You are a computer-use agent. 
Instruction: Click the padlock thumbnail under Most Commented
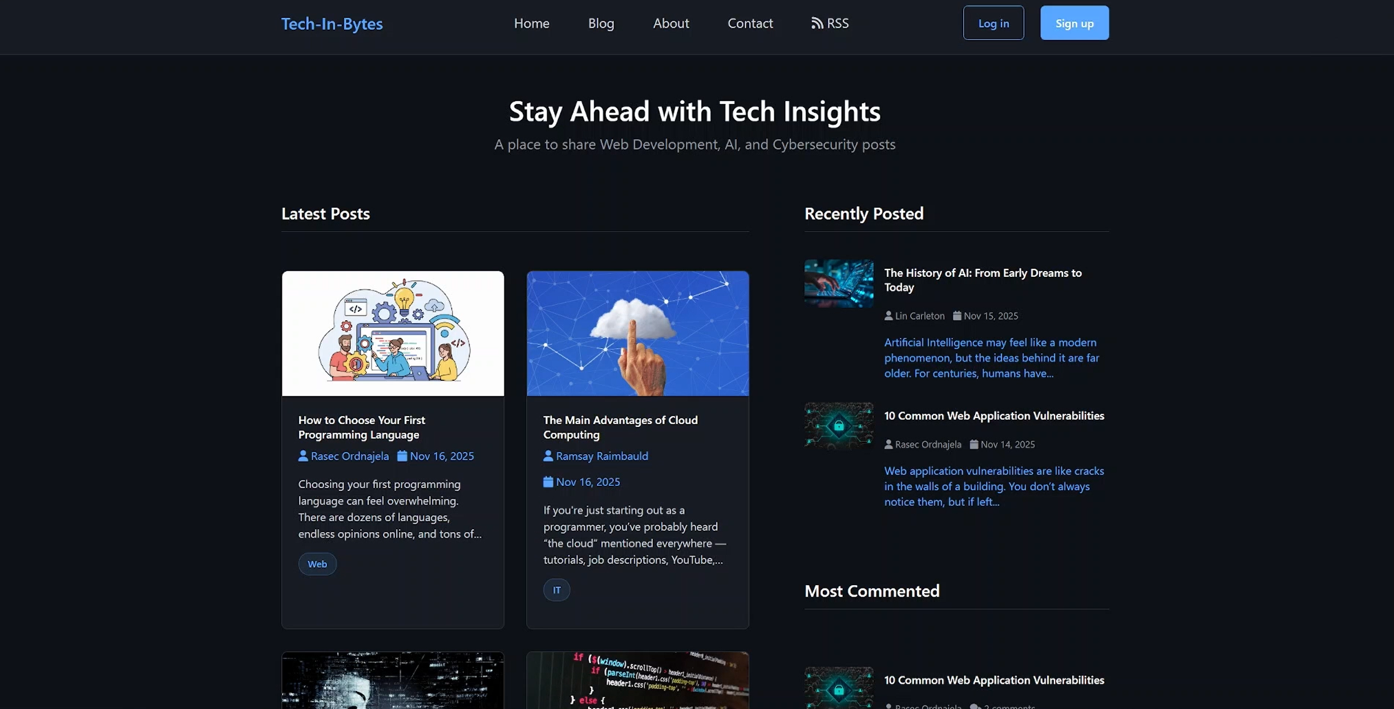click(839, 688)
